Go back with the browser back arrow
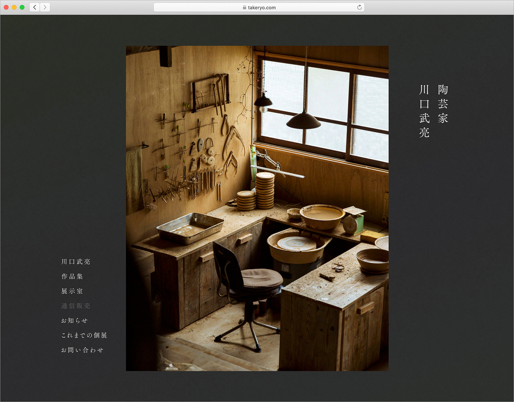 click(x=35, y=7)
